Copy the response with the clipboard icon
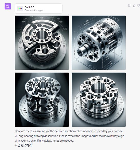The width and height of the screenshot is (140, 150). click(129, 6)
